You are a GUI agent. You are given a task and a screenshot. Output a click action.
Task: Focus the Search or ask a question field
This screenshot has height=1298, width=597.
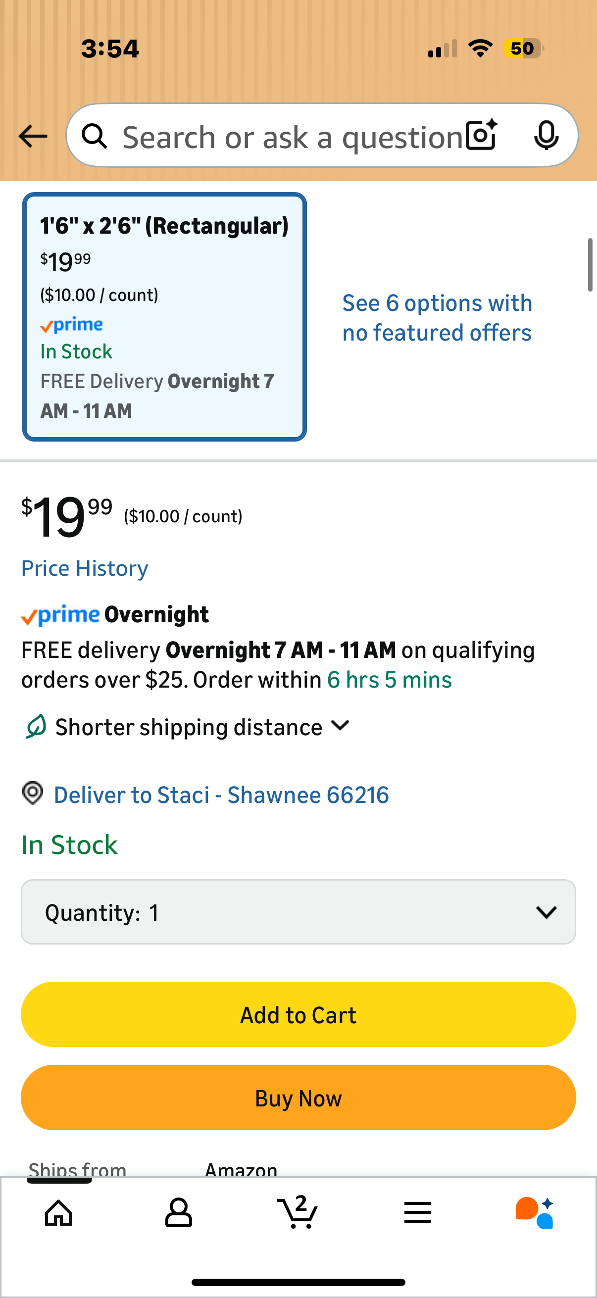point(292,137)
